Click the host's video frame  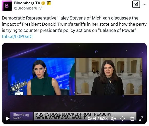tap(41, 76)
